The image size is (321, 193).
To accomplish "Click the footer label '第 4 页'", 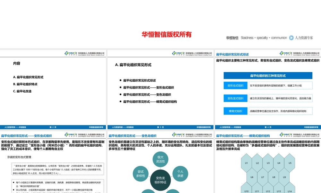I will 268,127.
